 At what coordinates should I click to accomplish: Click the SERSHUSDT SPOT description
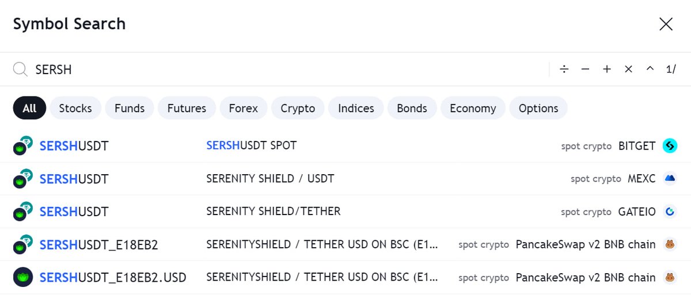pos(251,145)
